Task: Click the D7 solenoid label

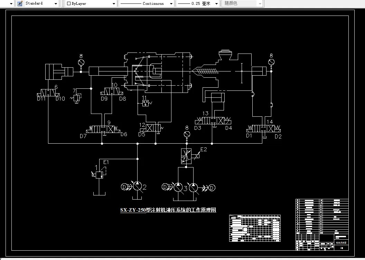Action: pos(83,136)
